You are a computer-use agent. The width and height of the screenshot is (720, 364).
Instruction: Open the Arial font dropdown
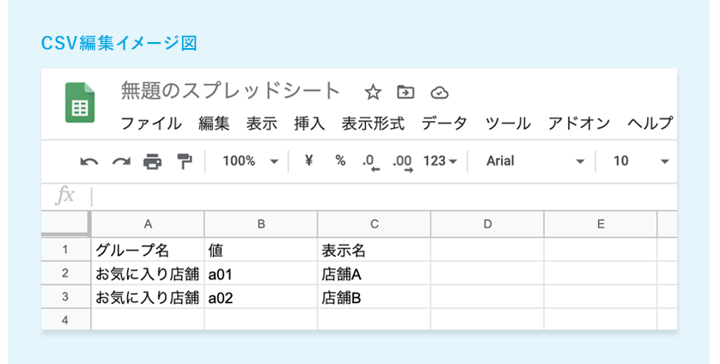pos(535,161)
